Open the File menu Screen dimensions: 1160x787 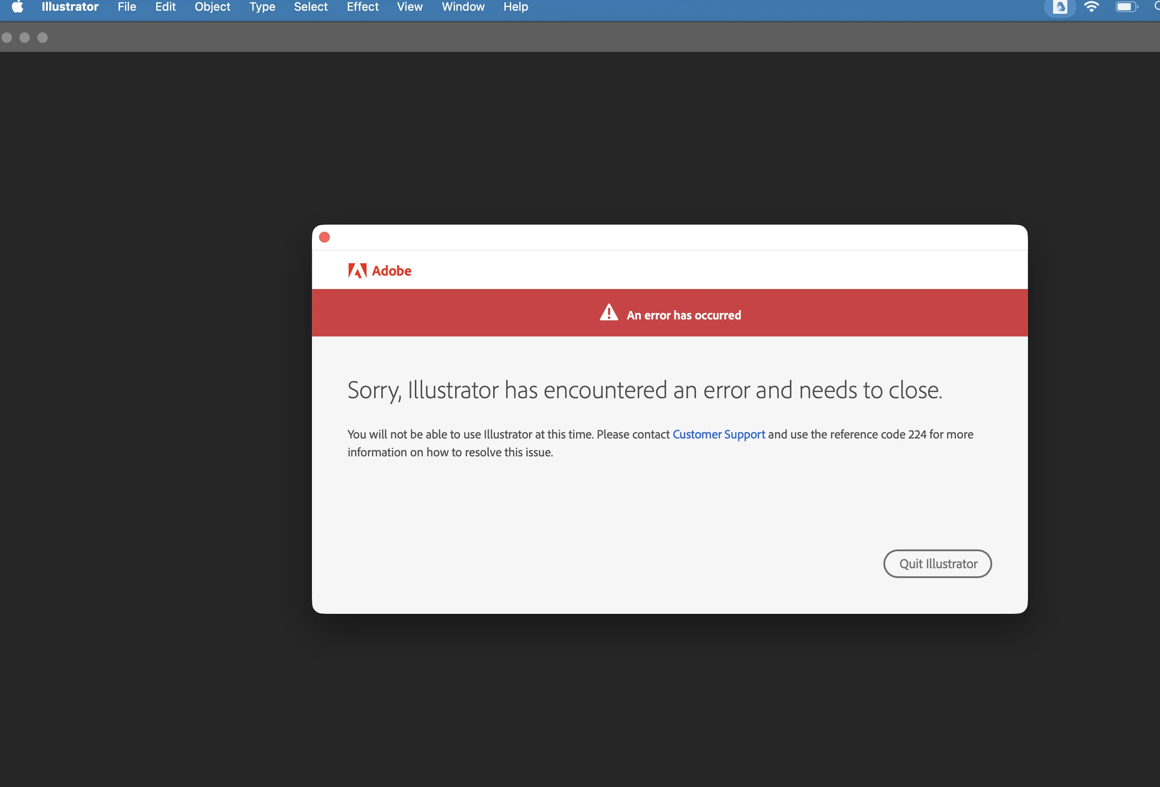127,7
